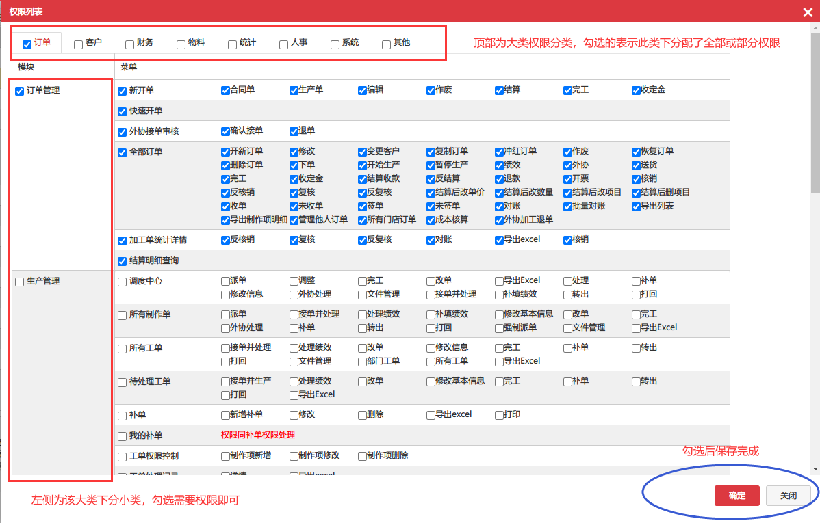
Task: Click the 关闭 button
Action: click(788, 495)
